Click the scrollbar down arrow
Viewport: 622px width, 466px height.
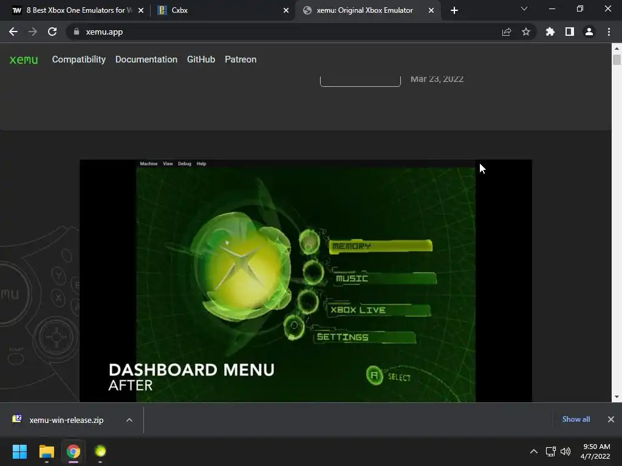coord(617,397)
